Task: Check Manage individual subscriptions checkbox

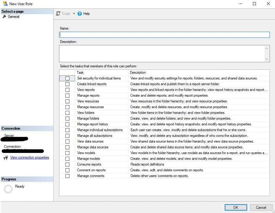Action: click(x=67, y=130)
